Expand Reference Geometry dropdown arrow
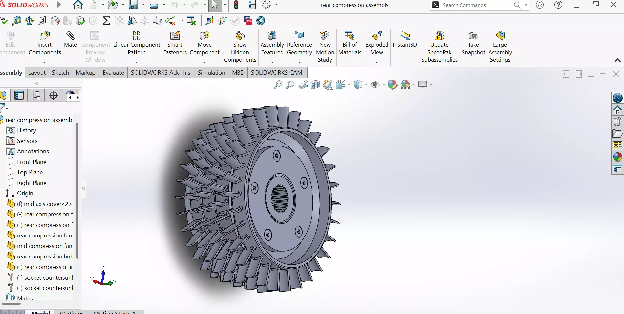 (299, 62)
